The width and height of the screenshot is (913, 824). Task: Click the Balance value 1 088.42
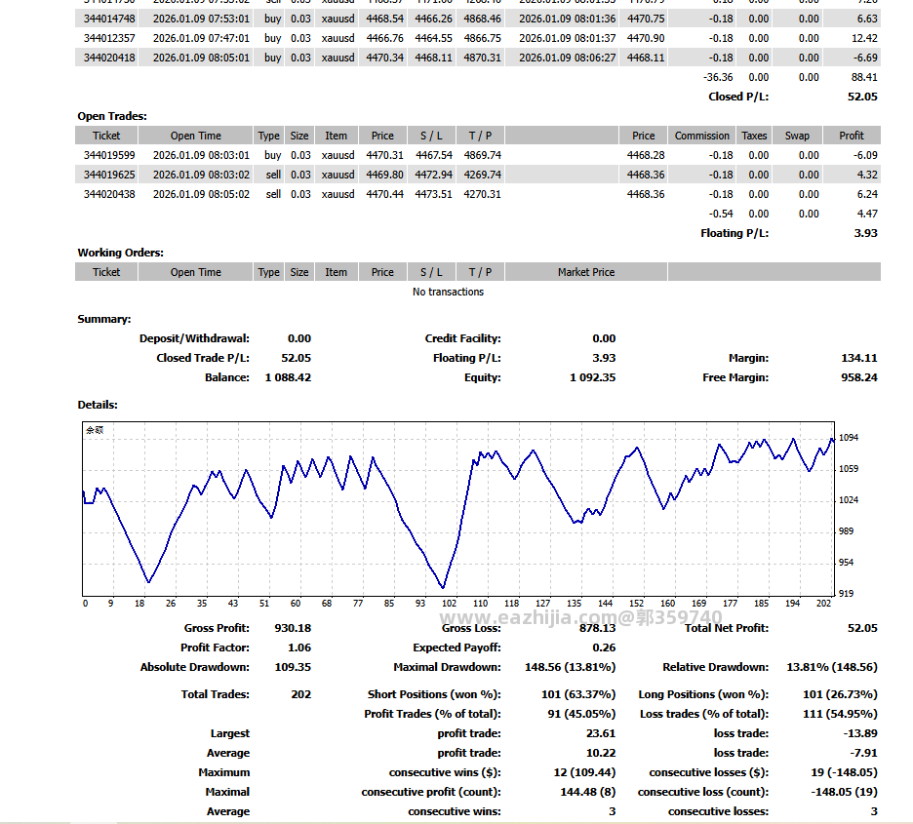288,377
